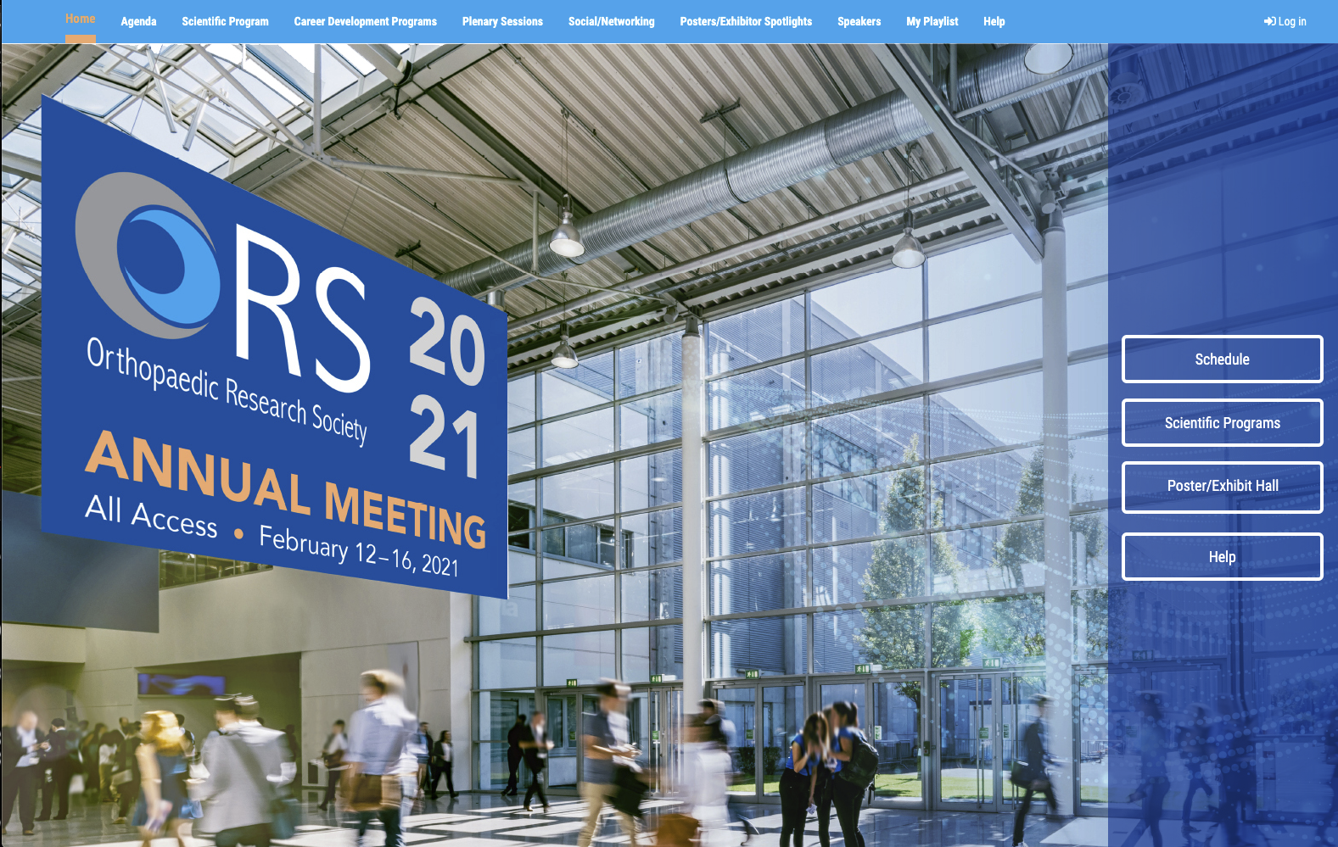Open Scientific Program in the top navigation

coord(225,22)
